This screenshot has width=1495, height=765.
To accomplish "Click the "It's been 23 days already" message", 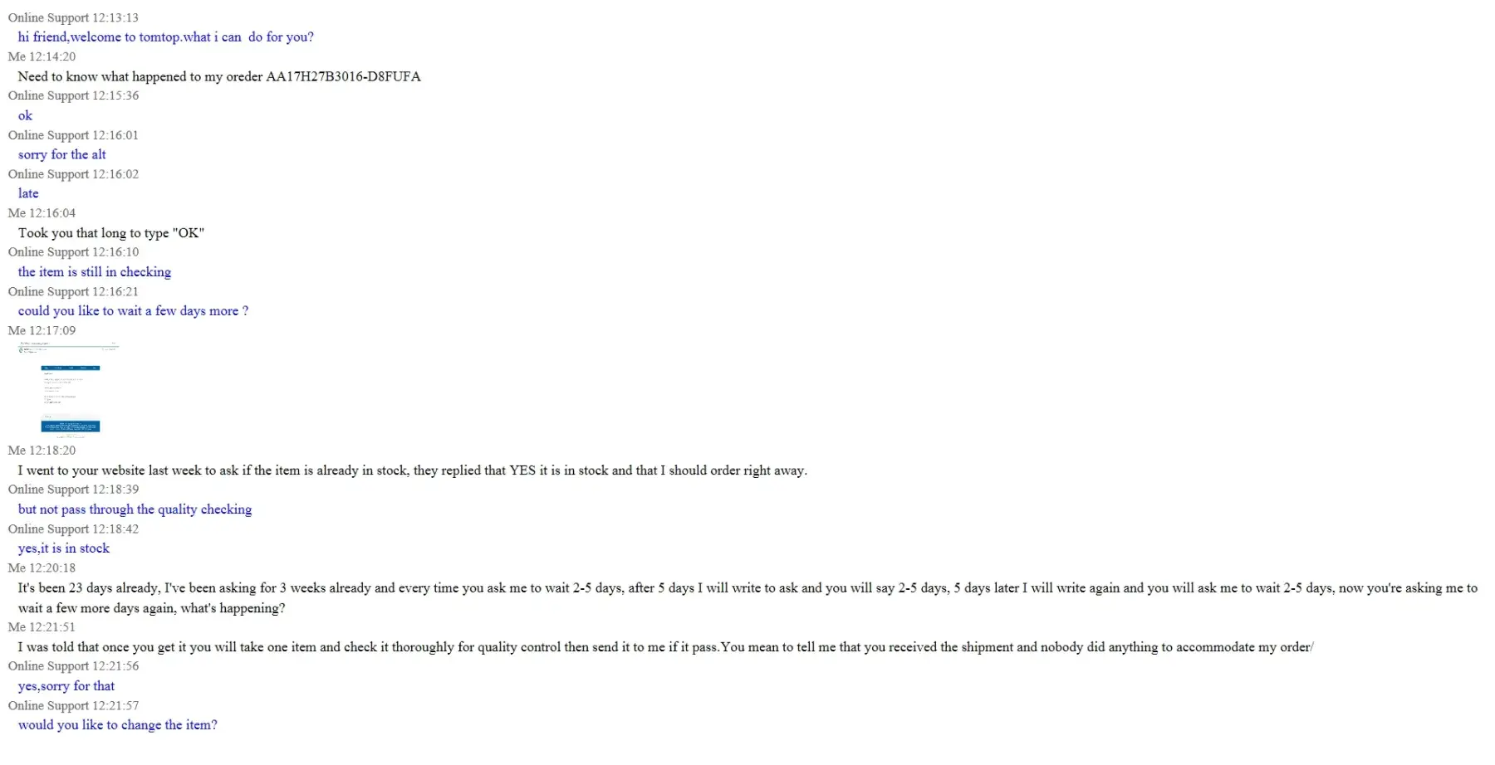I will click(x=747, y=588).
